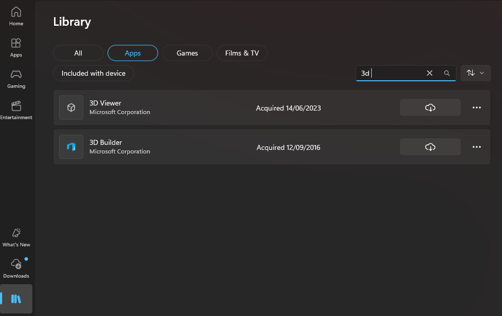
Task: Open the Home section in sidebar
Action: point(16,16)
